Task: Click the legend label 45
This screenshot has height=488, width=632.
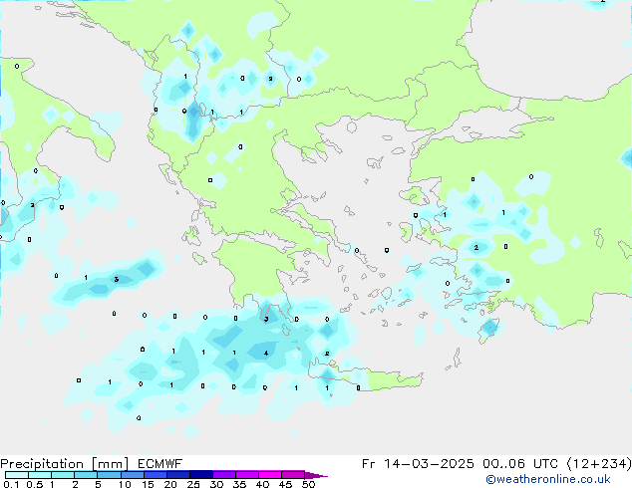Action: coord(285,485)
